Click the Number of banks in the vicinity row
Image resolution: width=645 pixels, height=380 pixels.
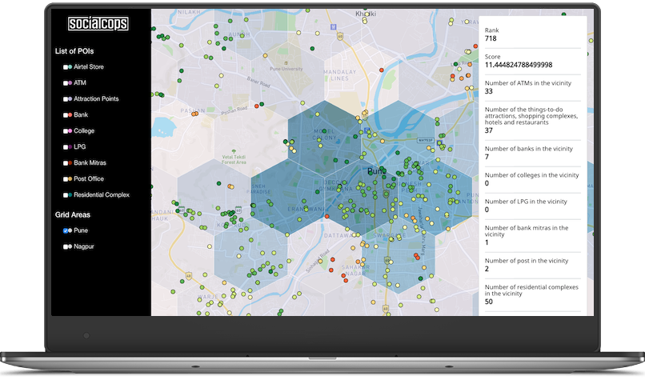pyautogui.click(x=533, y=153)
